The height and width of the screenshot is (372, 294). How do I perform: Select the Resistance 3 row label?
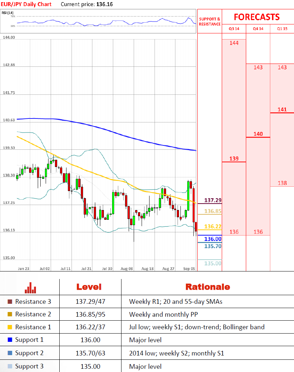pyautogui.click(x=33, y=302)
